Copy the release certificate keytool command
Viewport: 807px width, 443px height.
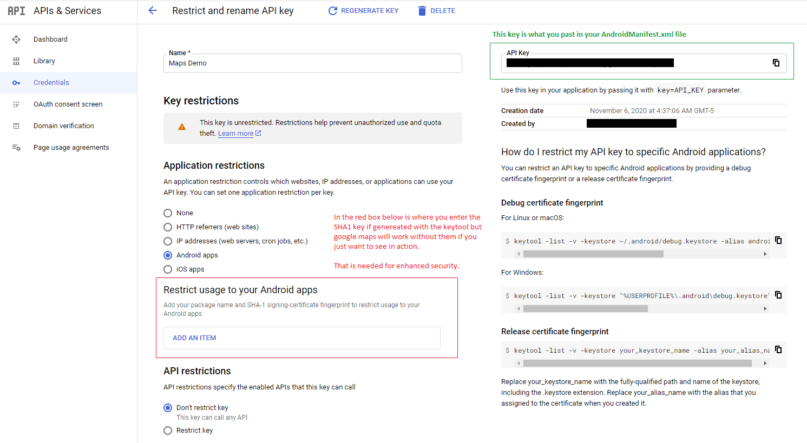[778, 349]
